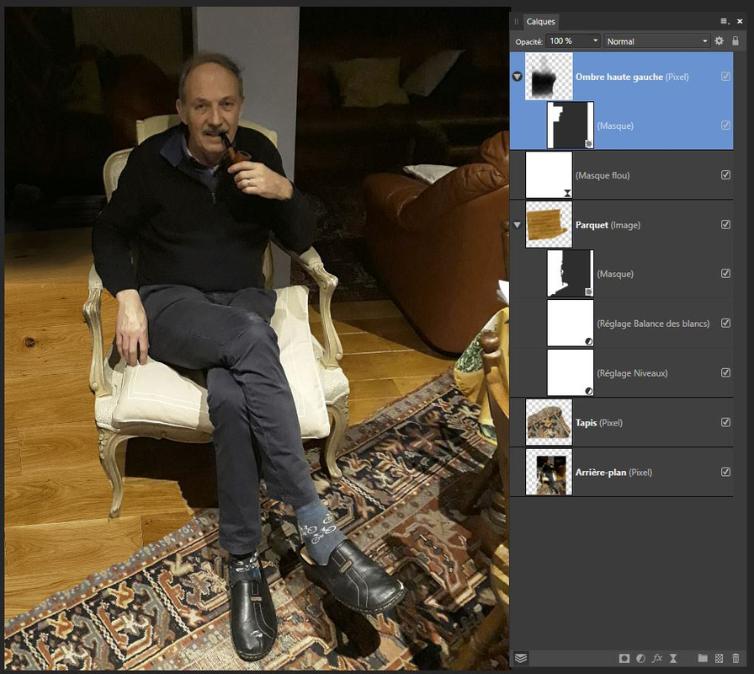The width and height of the screenshot is (754, 674).
Task: Toggle the Réglage Niveaux checkbox
Action: 725,372
